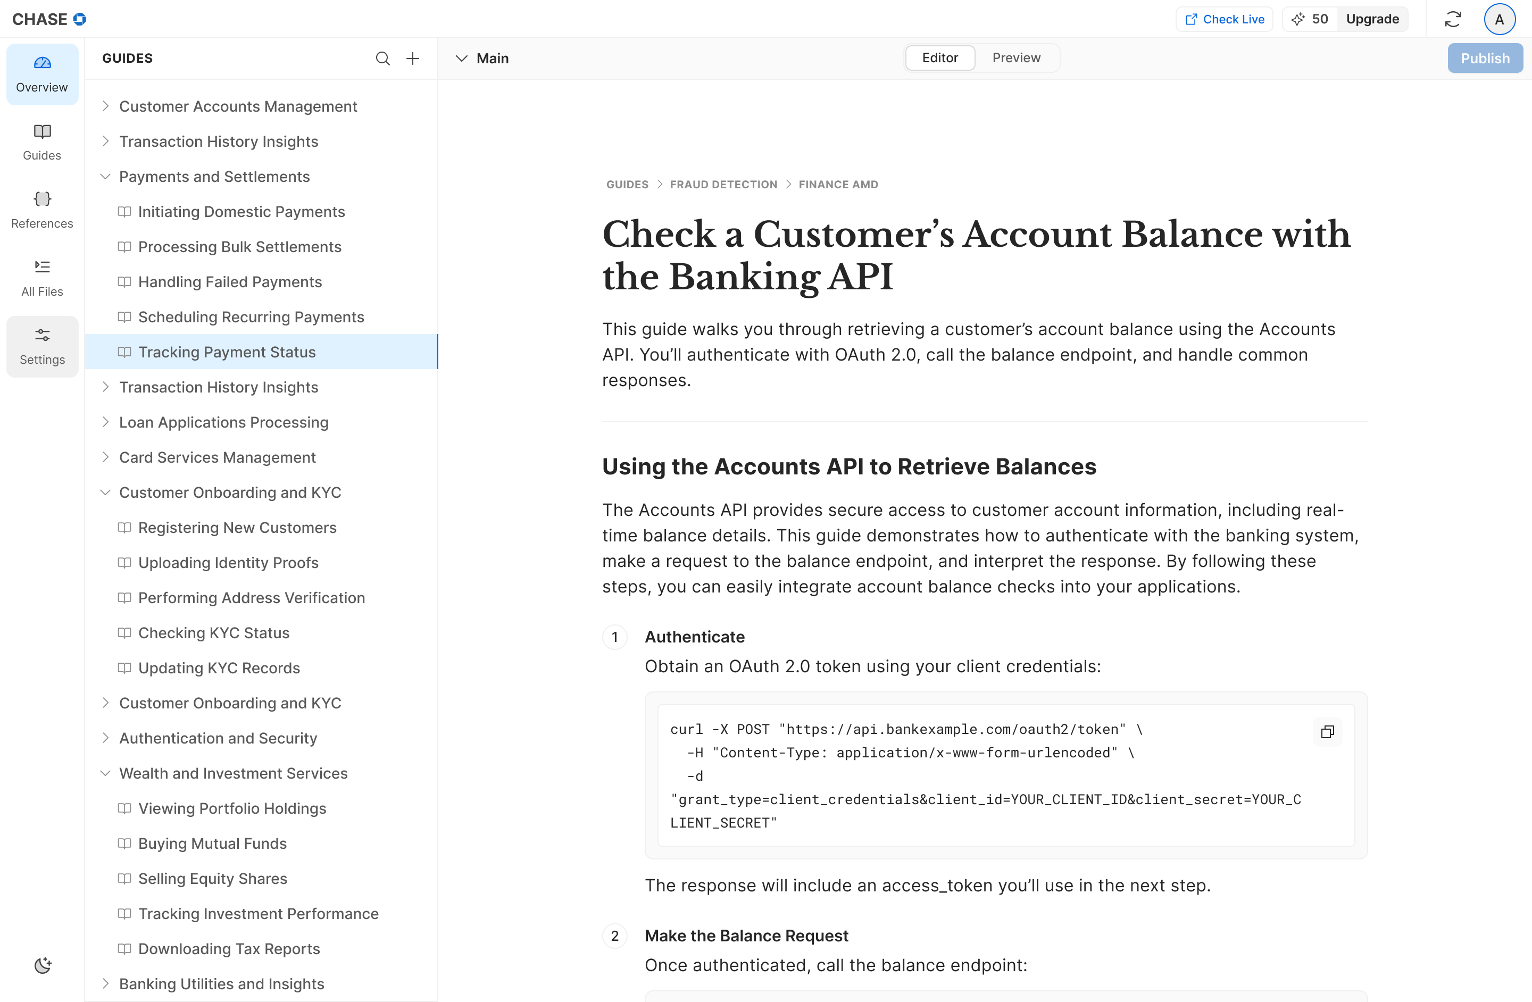
Task: Switch to Editor mode
Action: coord(939,58)
